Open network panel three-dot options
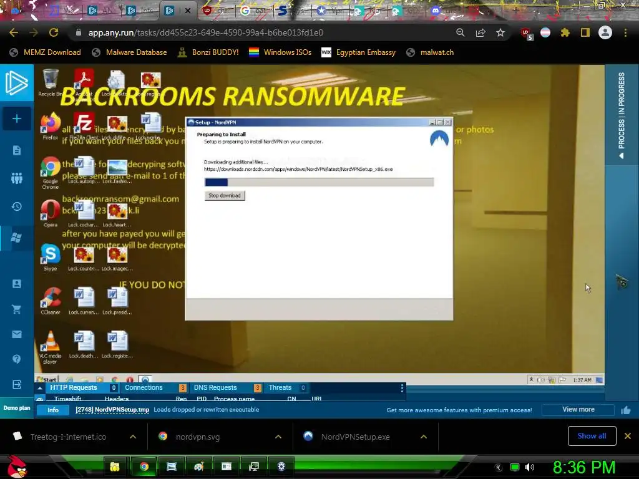The image size is (639, 479). (402, 388)
